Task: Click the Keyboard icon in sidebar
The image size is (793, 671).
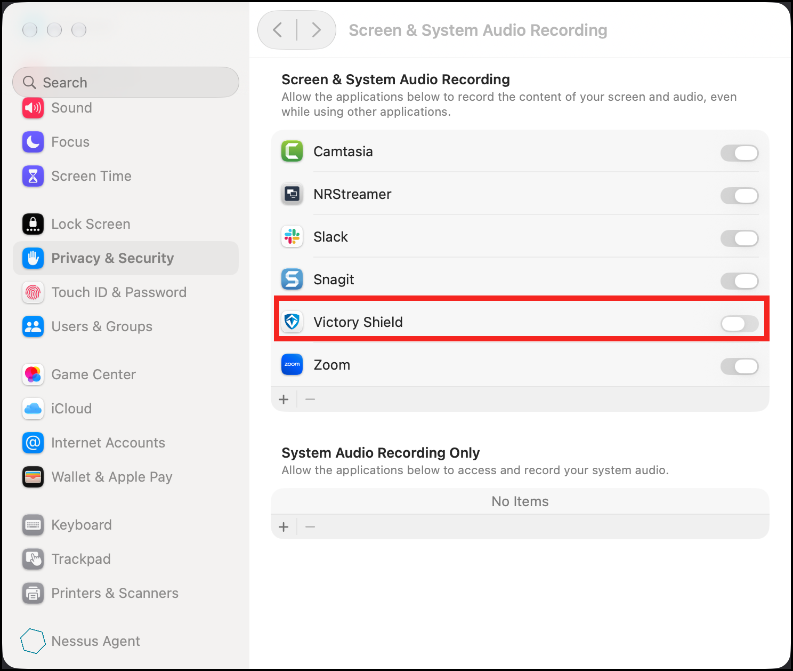Action: click(x=33, y=525)
